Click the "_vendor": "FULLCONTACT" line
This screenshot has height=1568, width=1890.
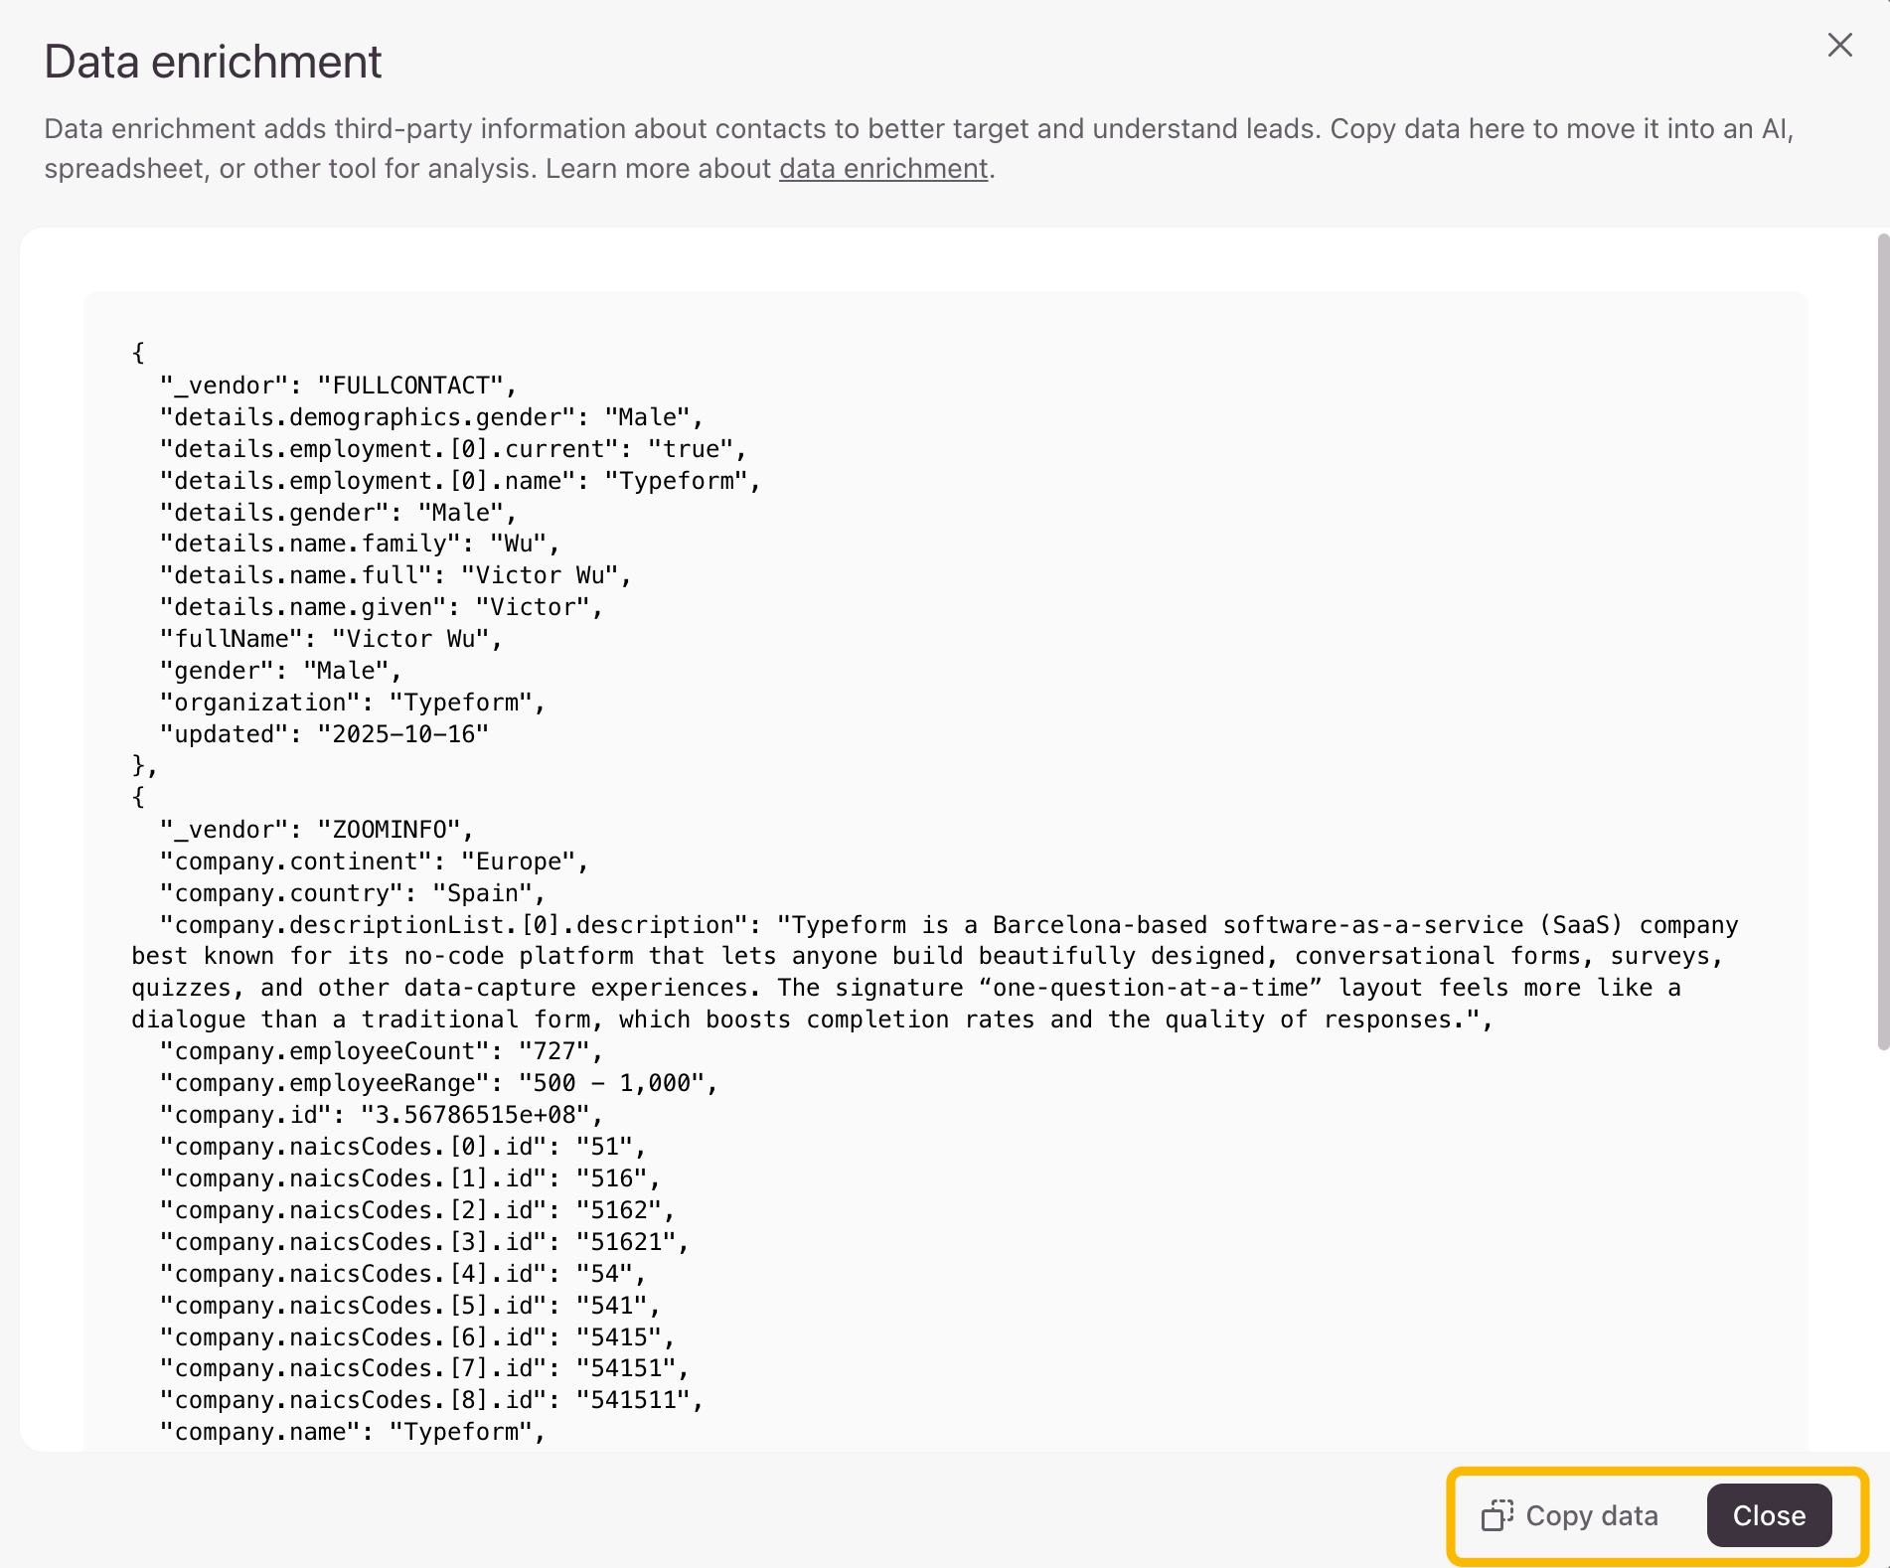pyautogui.click(x=338, y=386)
